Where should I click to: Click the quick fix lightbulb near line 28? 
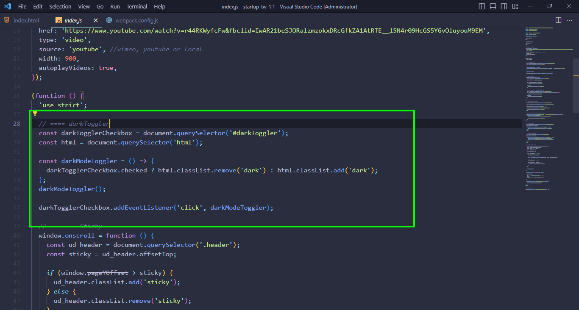[34, 113]
